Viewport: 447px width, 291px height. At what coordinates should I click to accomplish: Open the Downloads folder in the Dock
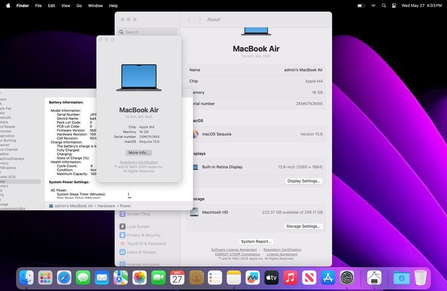tap(401, 277)
